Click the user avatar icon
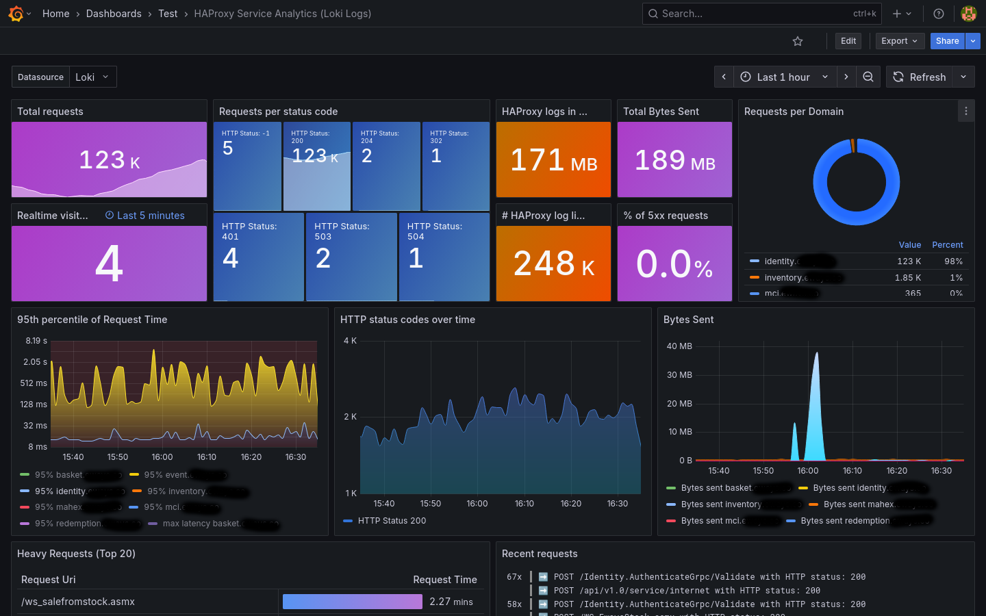This screenshot has height=616, width=986. 969,14
